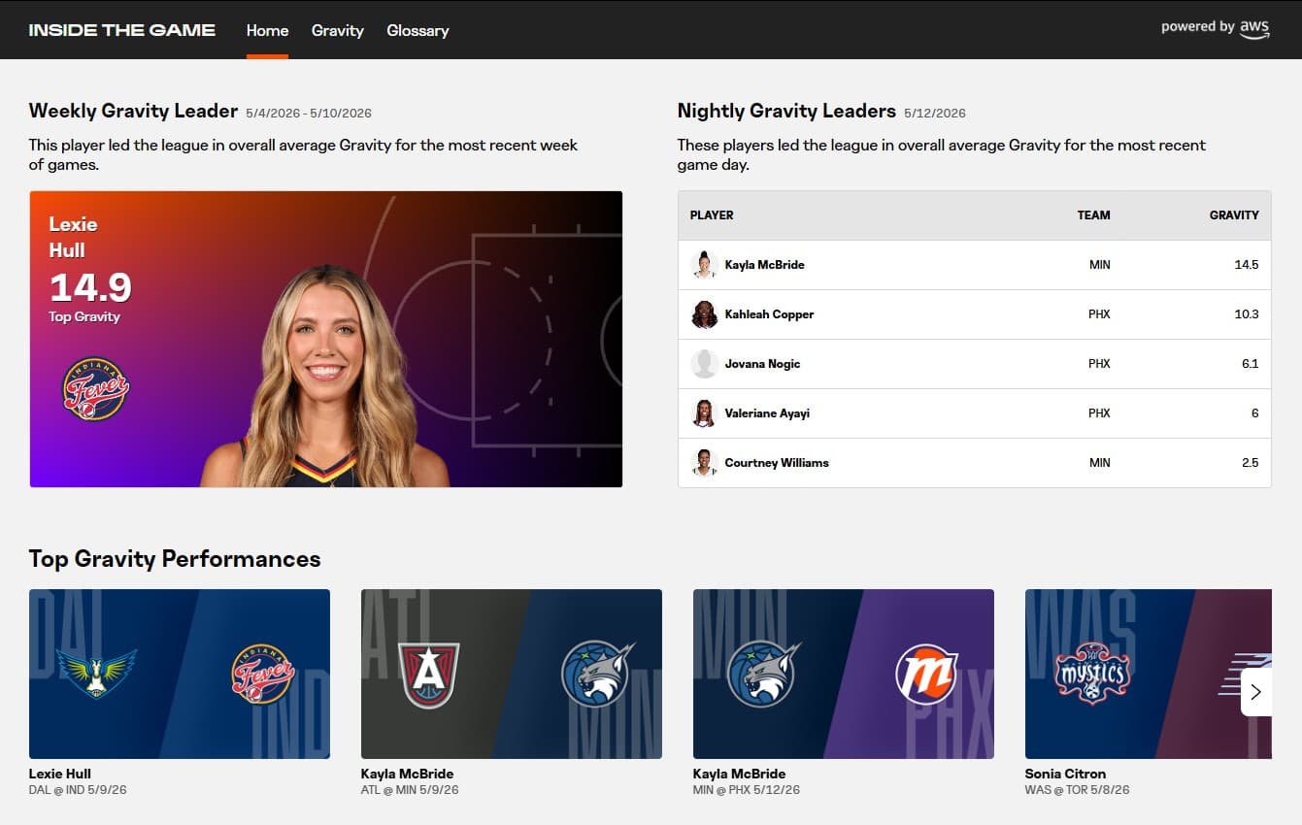Viewport: 1302px width, 825px height.
Task: Click PHX team cell in Kahleah Copper row
Action: (x=1099, y=314)
